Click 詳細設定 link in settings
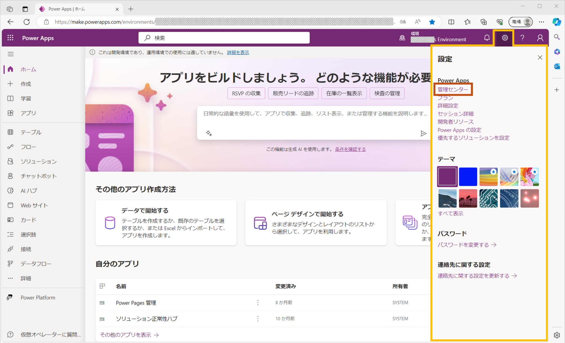Screen dimensions: 565x343 point(448,106)
